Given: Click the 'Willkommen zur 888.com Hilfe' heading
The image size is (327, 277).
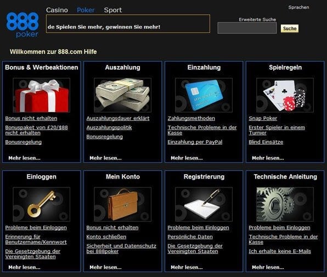Looking at the screenshot, I should 53,52.
